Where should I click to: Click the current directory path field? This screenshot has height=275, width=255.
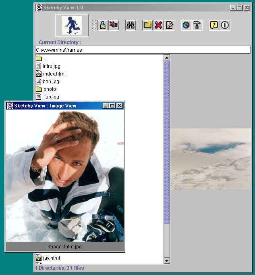click(x=143, y=50)
